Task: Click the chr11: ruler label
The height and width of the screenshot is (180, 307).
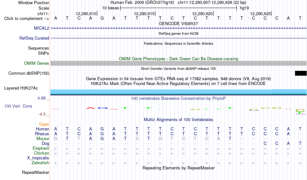Action: 43,14
